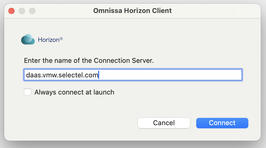Click the Horizon wordmark beside the logo
This screenshot has height=148, width=266.
[x=48, y=40]
